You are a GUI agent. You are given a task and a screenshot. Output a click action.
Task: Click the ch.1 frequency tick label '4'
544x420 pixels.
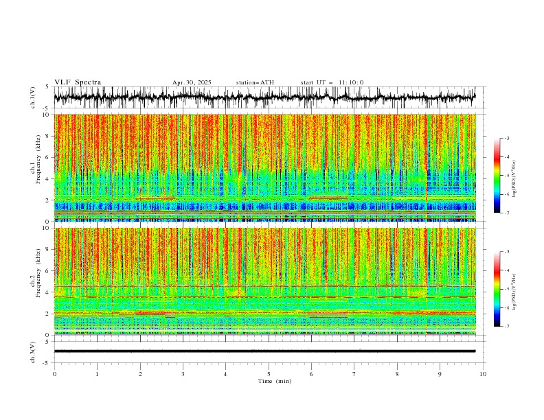pos(48,179)
